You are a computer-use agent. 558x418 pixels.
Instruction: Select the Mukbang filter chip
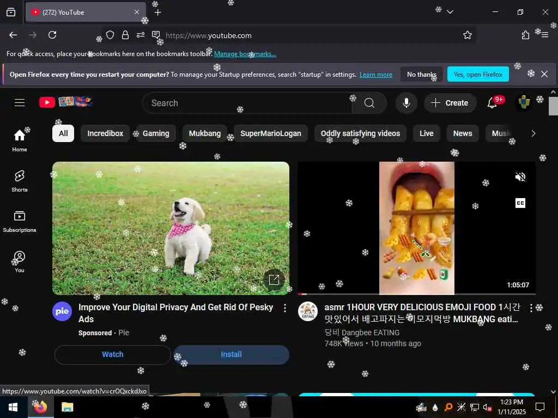[205, 133]
